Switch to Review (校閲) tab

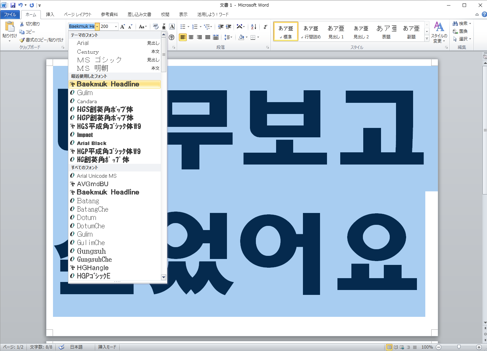coord(165,14)
